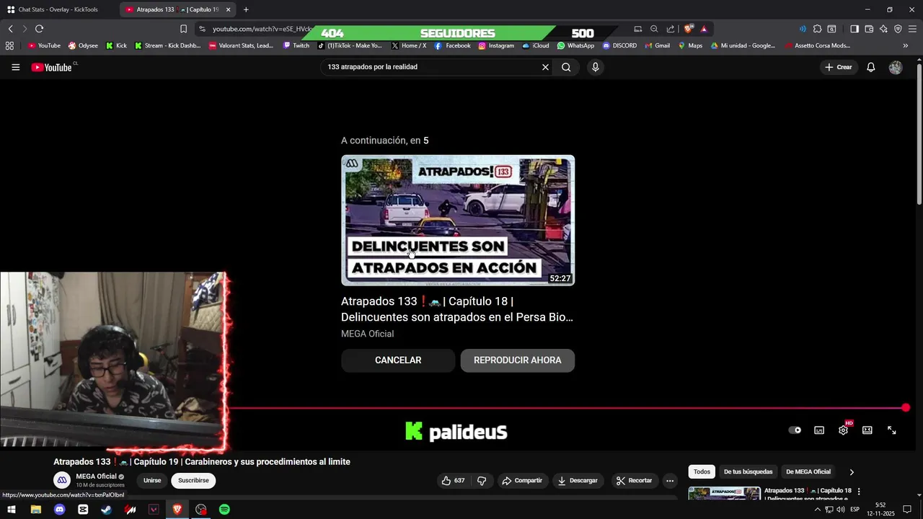923x519 pixels.
Task: Toggle the autoplay switch
Action: 795,430
